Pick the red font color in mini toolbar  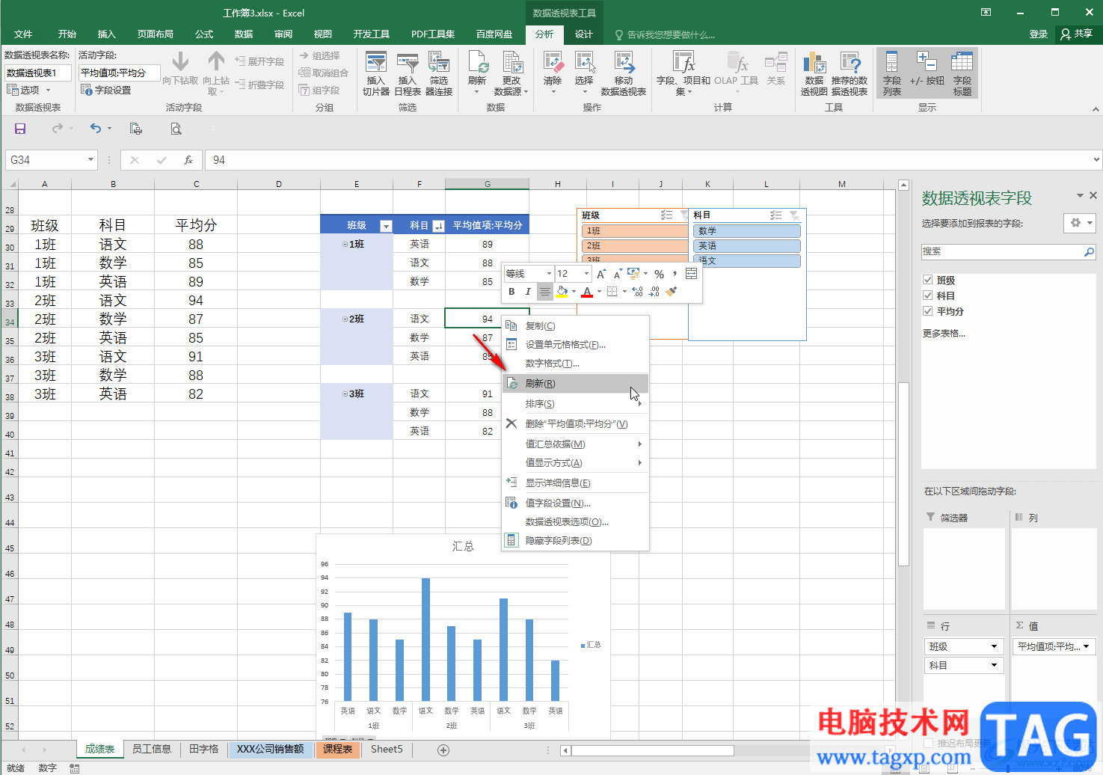(x=587, y=292)
